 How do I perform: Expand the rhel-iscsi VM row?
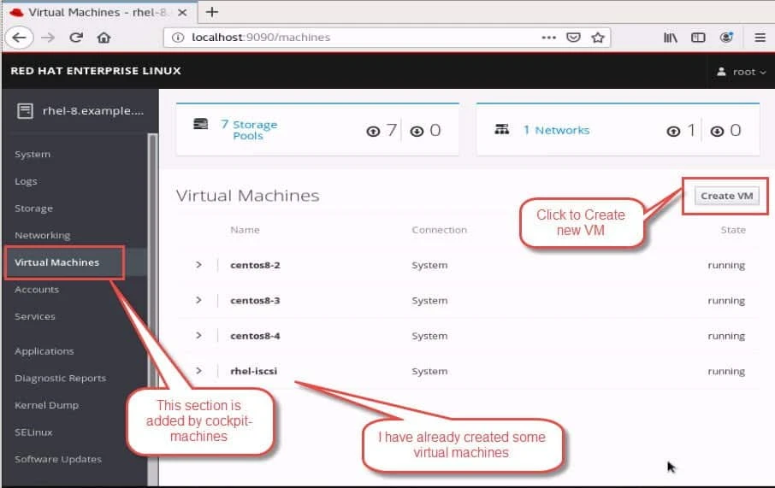[198, 370]
